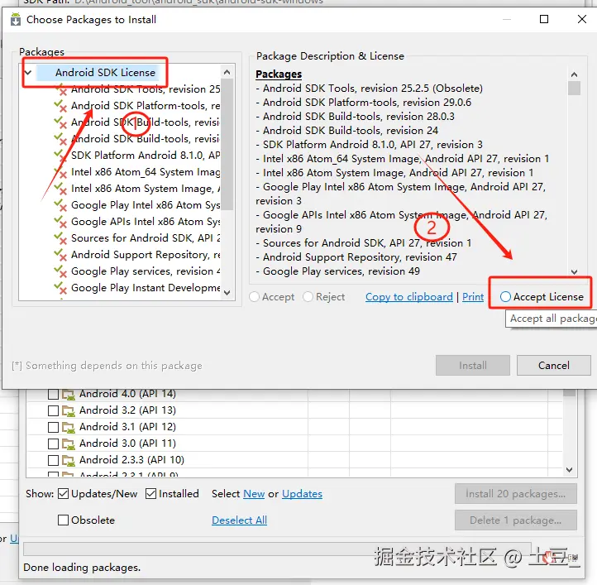
Task: Close the Choose Packages to Install dialog
Action: click(582, 19)
